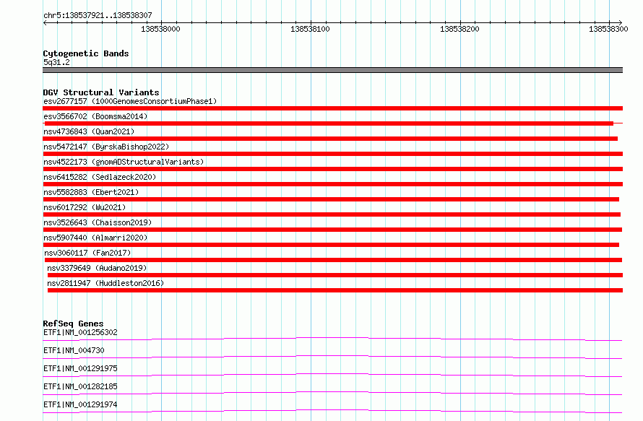This screenshot has height=421, width=643.
Task: Select transcript ETF1|NM_001256302 label
Action: [80, 332]
